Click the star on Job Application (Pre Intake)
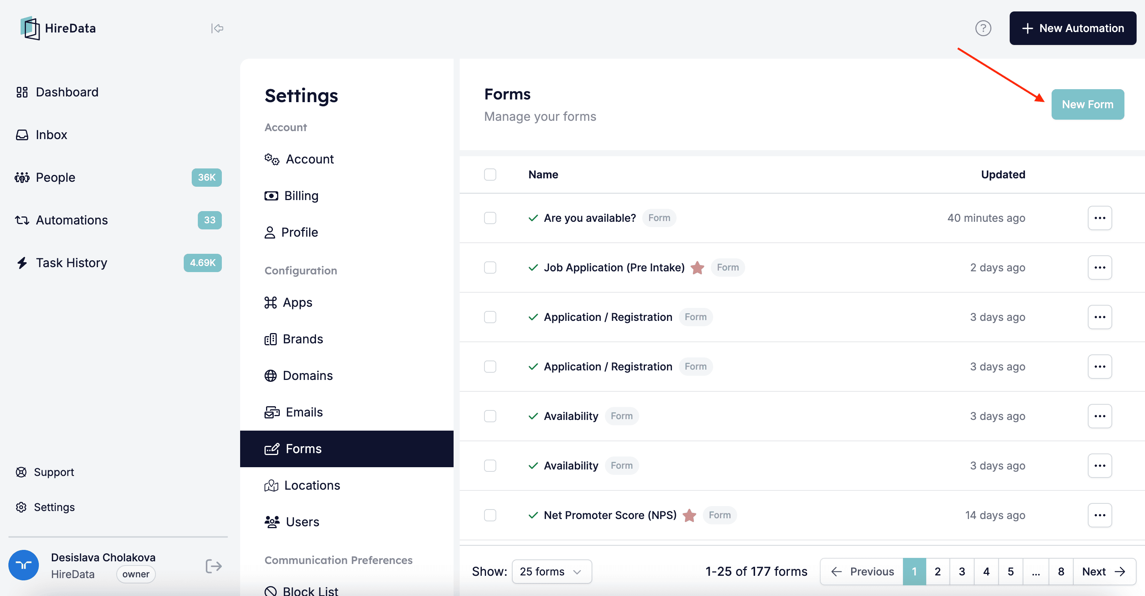 coord(697,268)
